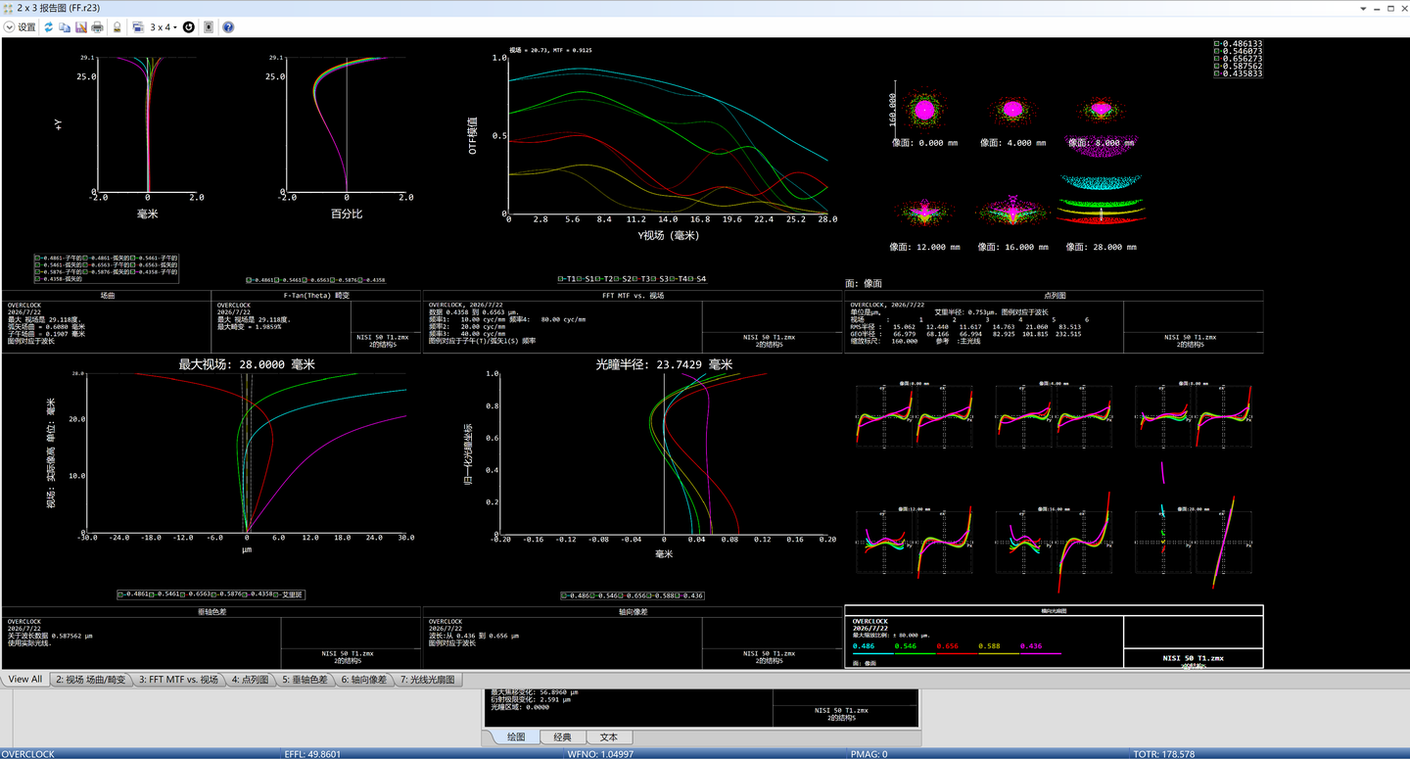Click the black circular arrow reset icon
This screenshot has height=759, width=1410.
click(189, 27)
